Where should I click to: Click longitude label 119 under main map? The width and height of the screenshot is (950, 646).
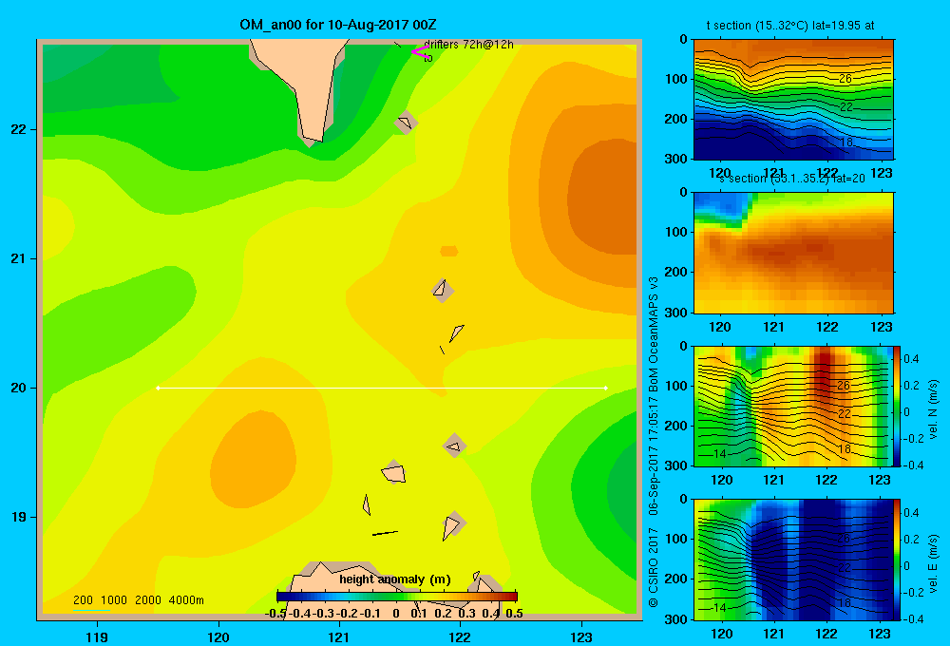(97, 636)
